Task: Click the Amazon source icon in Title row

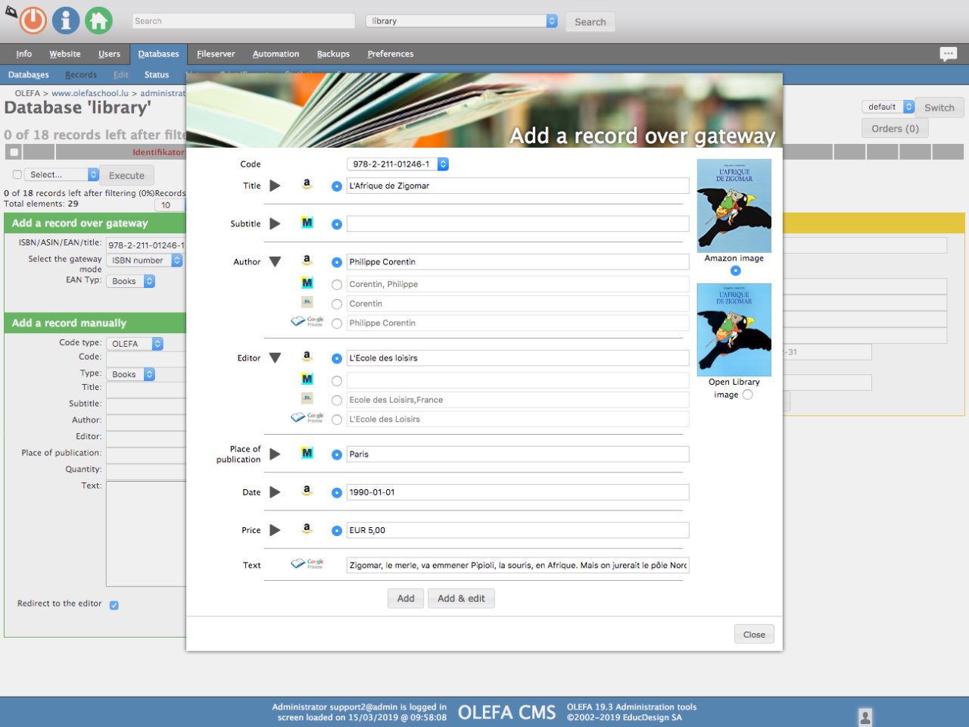Action: 307,185
